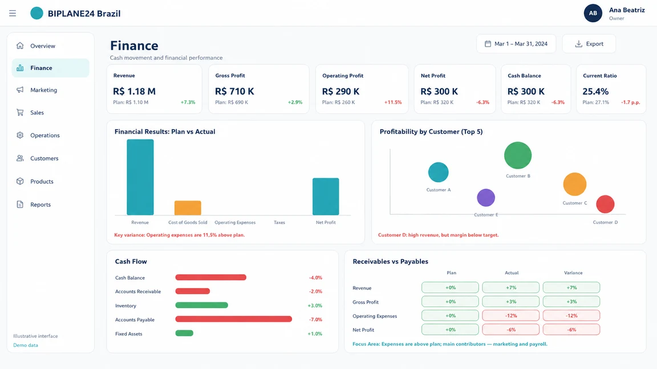The image size is (657, 369).
Task: Click the Sales shopping cart icon
Action: [20, 112]
